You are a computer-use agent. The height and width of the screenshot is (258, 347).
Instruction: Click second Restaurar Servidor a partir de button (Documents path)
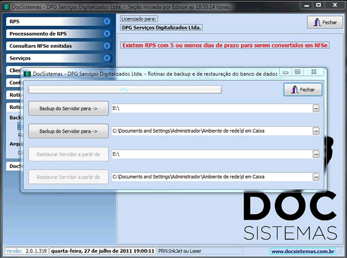pyautogui.click(x=68, y=177)
